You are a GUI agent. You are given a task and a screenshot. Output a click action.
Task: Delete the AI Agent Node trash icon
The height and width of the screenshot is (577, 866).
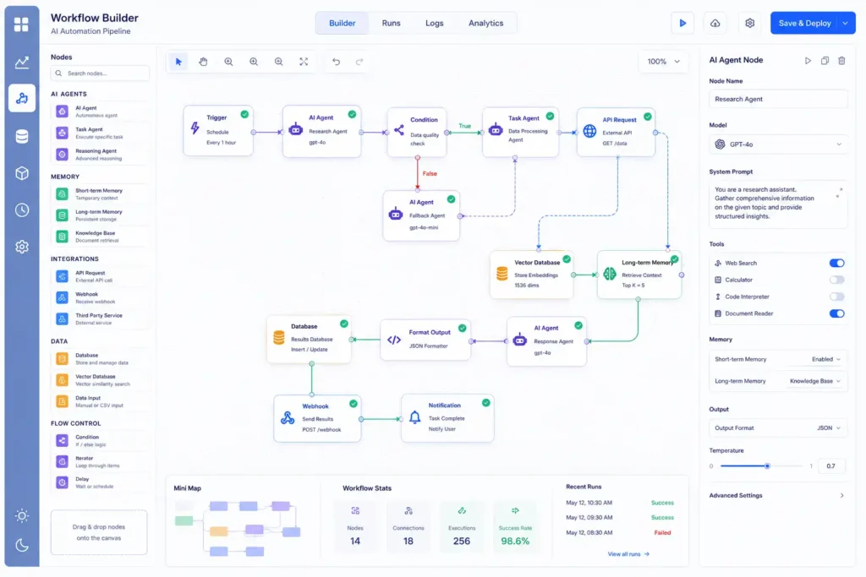pyautogui.click(x=841, y=61)
